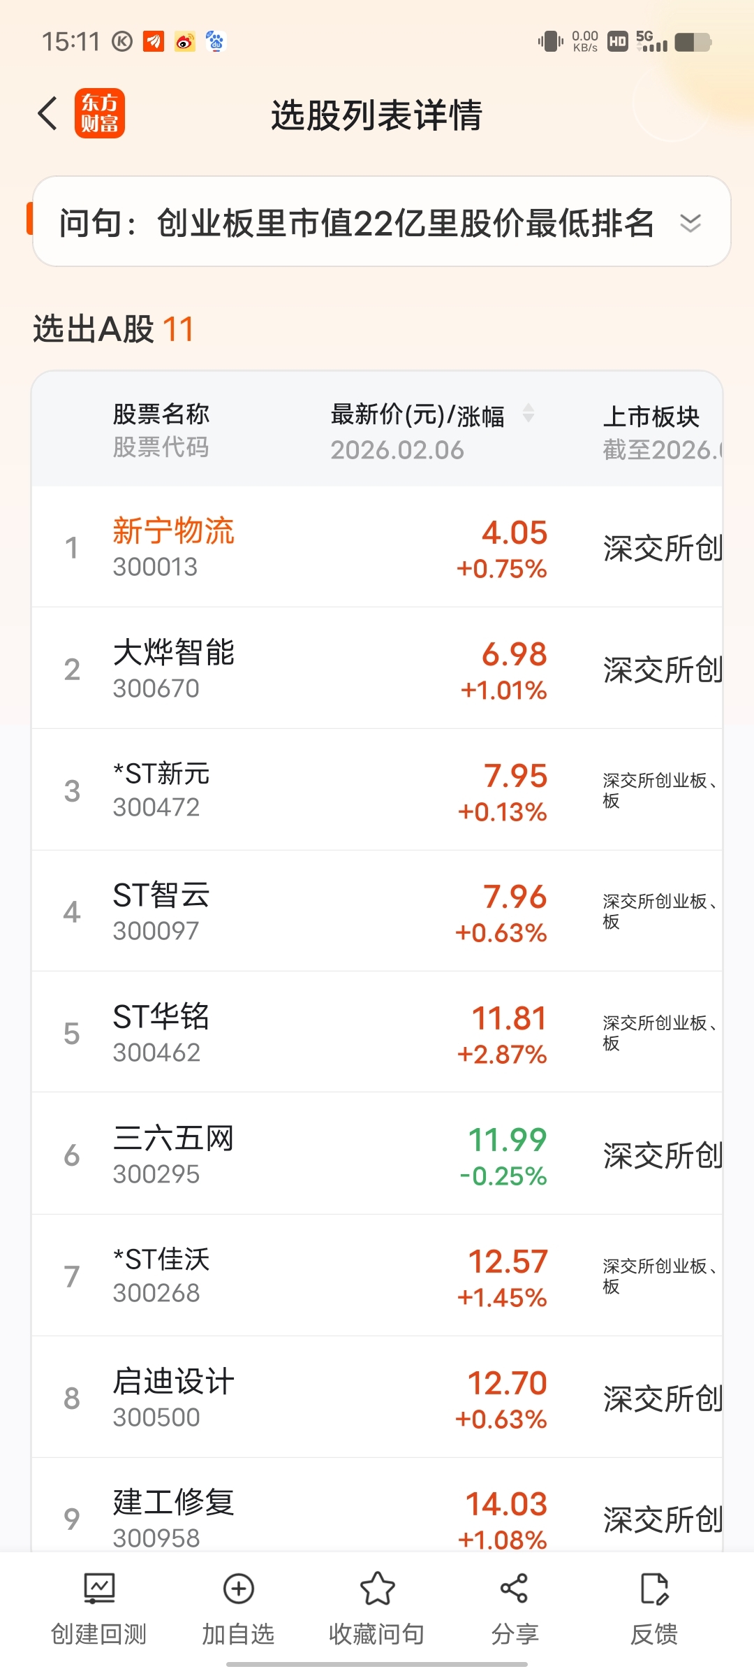This screenshot has width=754, height=1669.
Task: Open *ST新元 300472 stock entry
Action: tap(377, 790)
